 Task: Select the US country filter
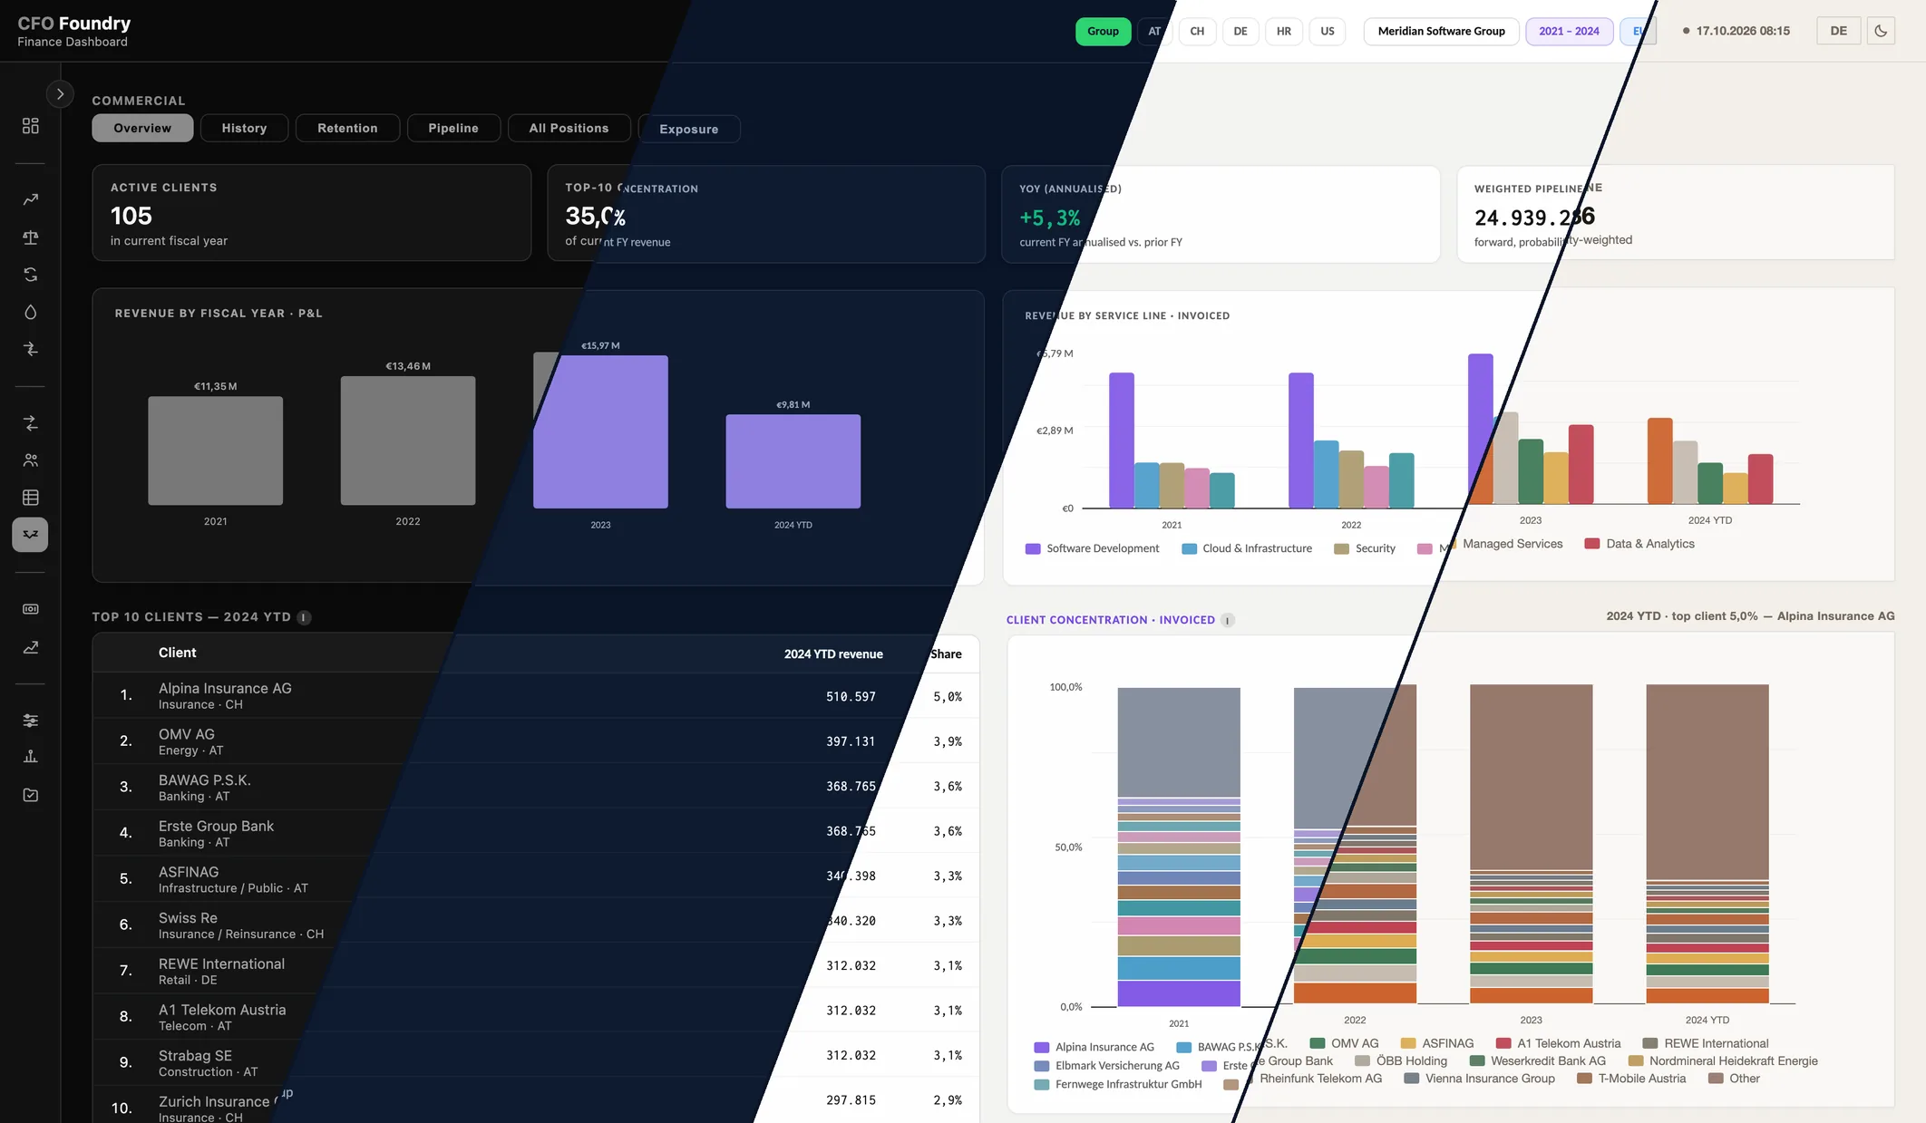tap(1328, 31)
